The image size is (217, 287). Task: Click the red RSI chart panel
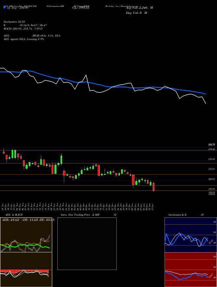pos(191,270)
